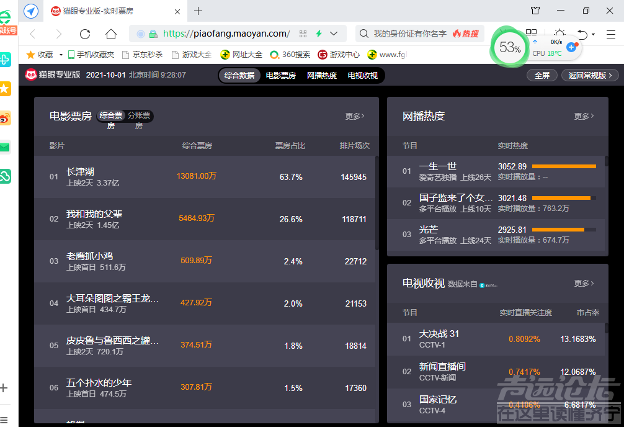Open the 网址大全 bookmark
Image resolution: width=624 pixels, height=427 pixels.
pyautogui.click(x=241, y=55)
